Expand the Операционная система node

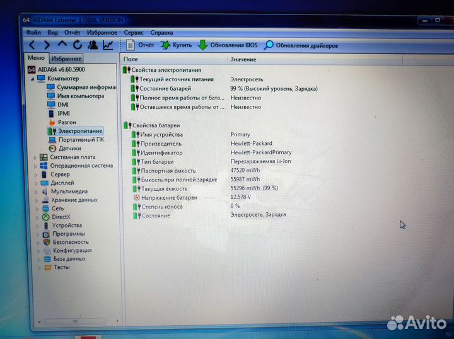coord(35,166)
